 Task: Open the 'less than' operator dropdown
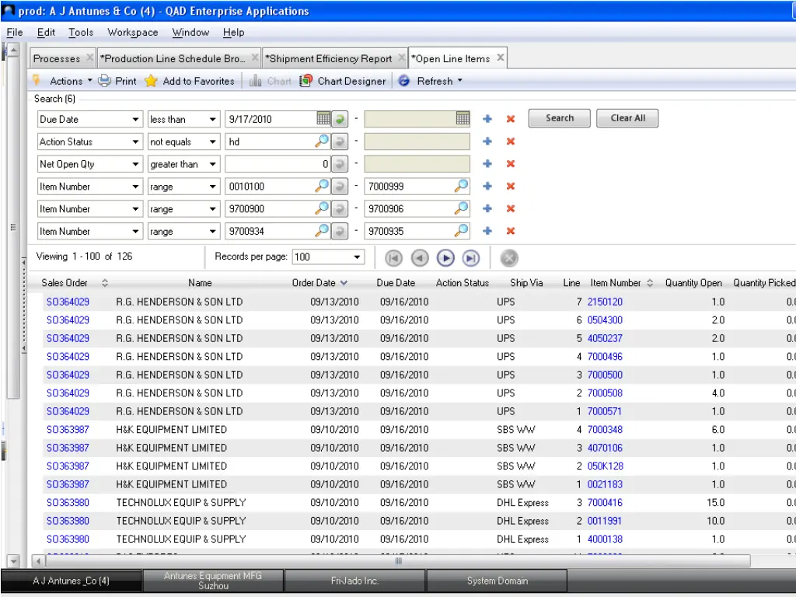coord(213,119)
